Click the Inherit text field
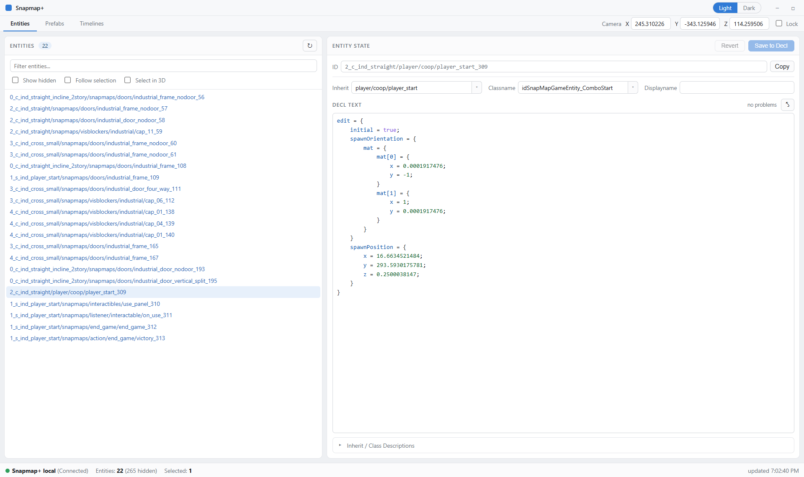The image size is (804, 477). pyautogui.click(x=412, y=87)
